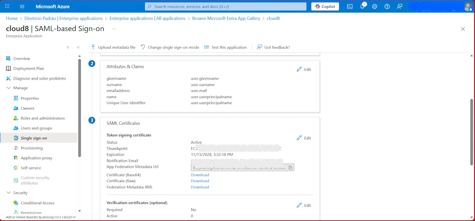Edit the Attributes & Claims section
The height and width of the screenshot is (221, 475).
coord(304,69)
